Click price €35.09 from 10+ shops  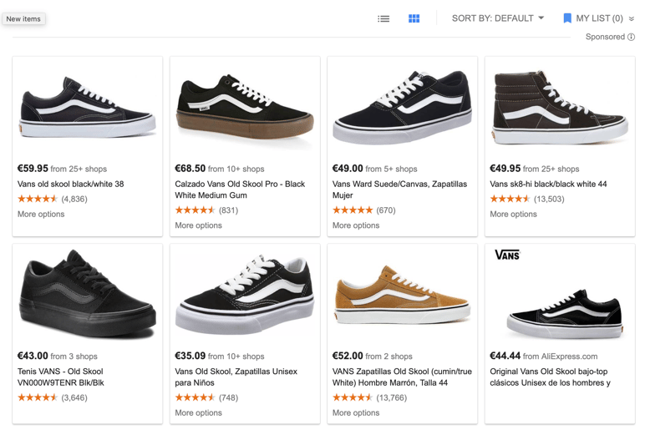click(220, 356)
